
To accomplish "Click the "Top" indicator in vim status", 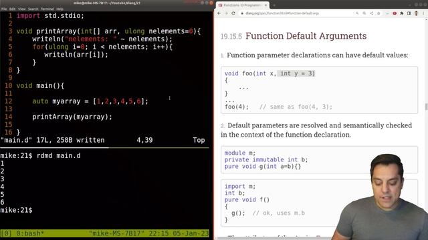I will click(199, 140).
